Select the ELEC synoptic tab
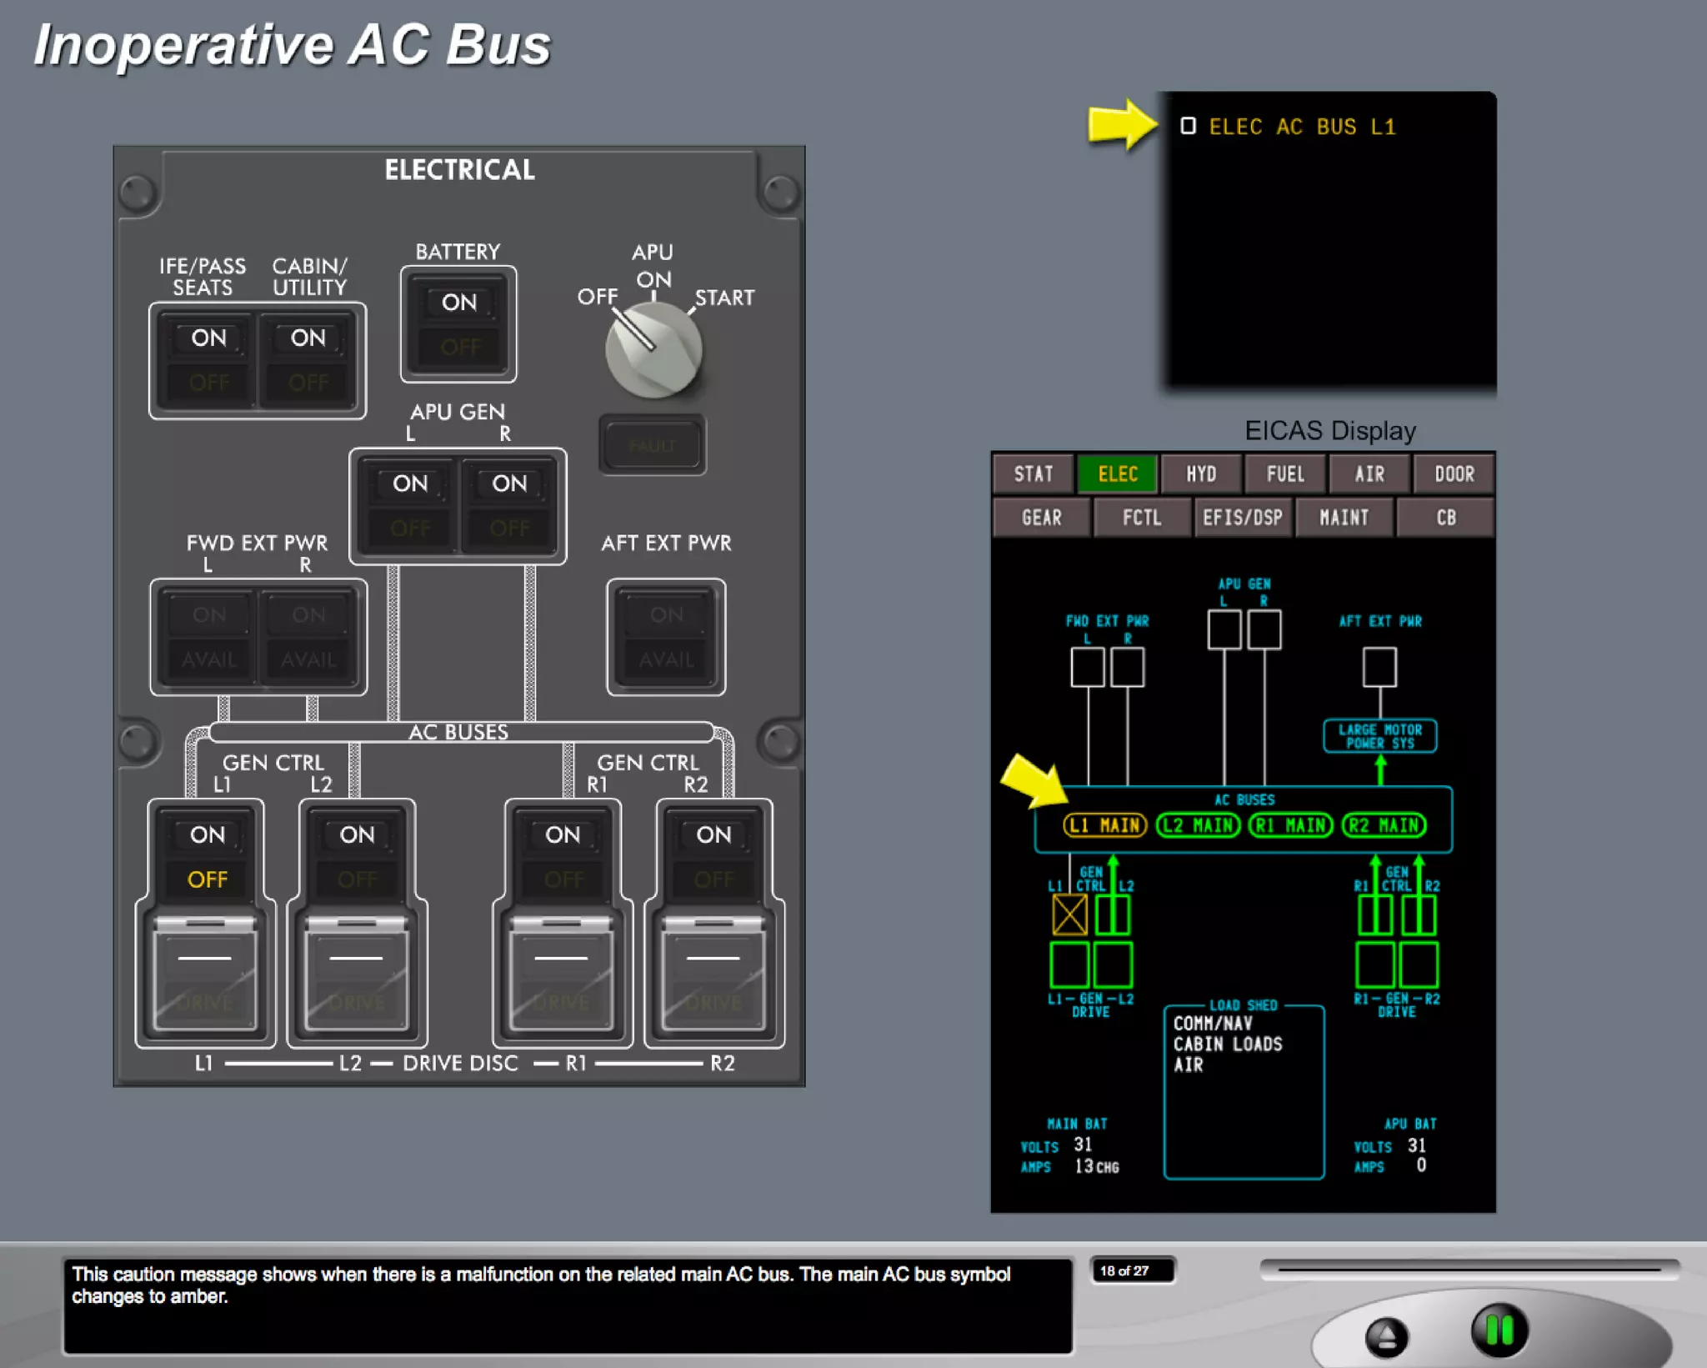This screenshot has width=1707, height=1368. point(1117,474)
